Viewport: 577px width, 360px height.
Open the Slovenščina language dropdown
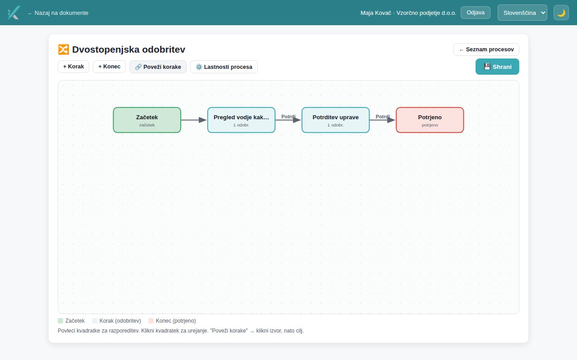click(522, 13)
